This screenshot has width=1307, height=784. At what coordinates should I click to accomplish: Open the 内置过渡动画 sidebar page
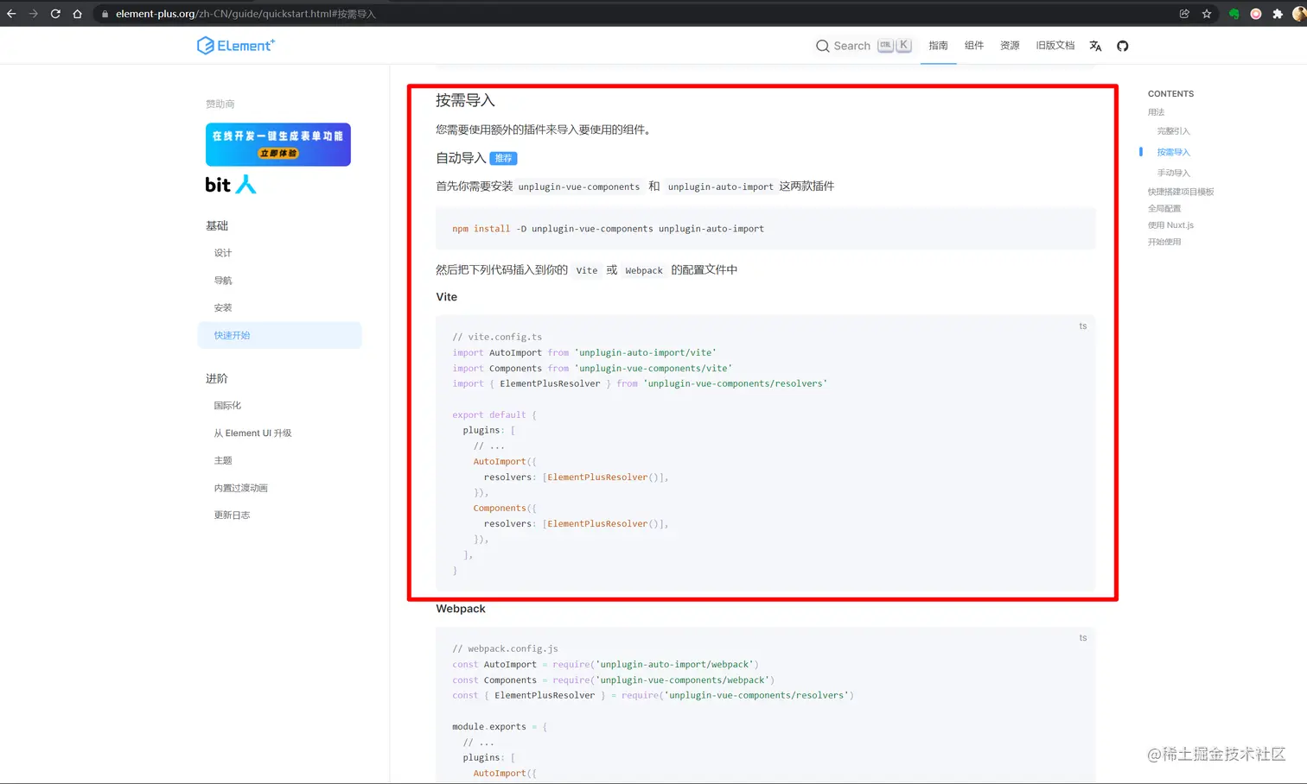coord(241,488)
